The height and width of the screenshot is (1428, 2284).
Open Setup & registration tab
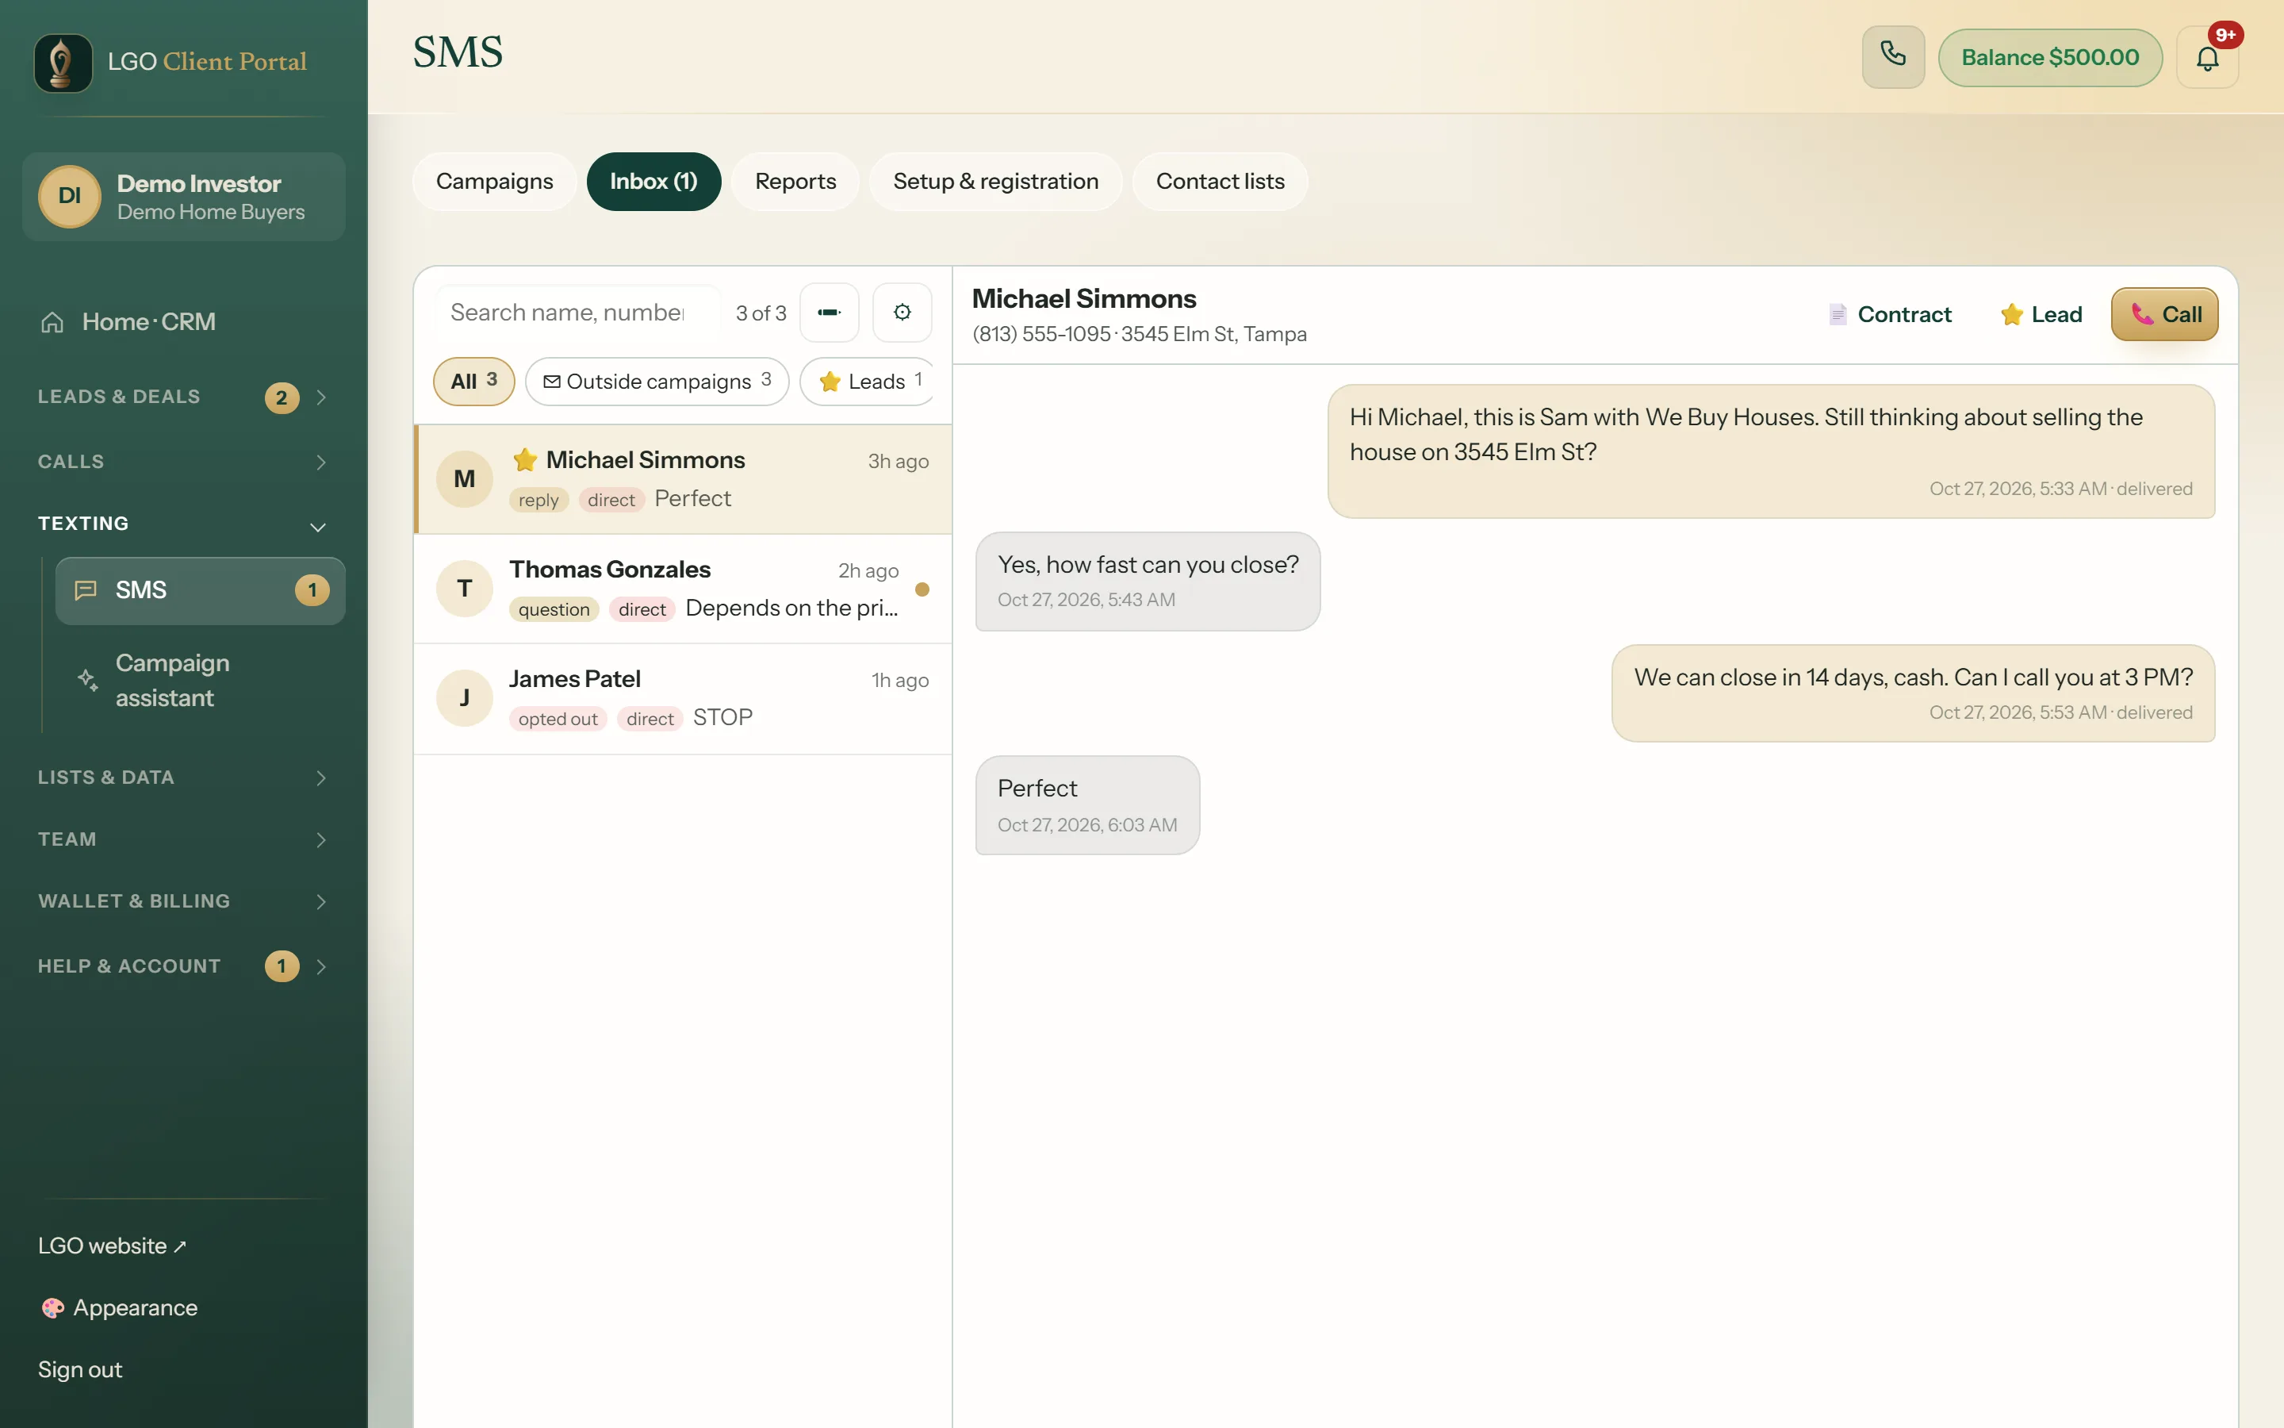pos(996,182)
